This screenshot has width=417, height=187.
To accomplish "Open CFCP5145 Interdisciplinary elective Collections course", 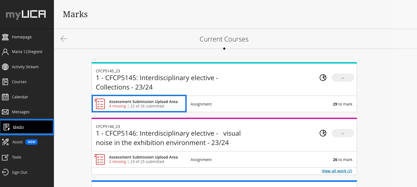I will point(157,82).
